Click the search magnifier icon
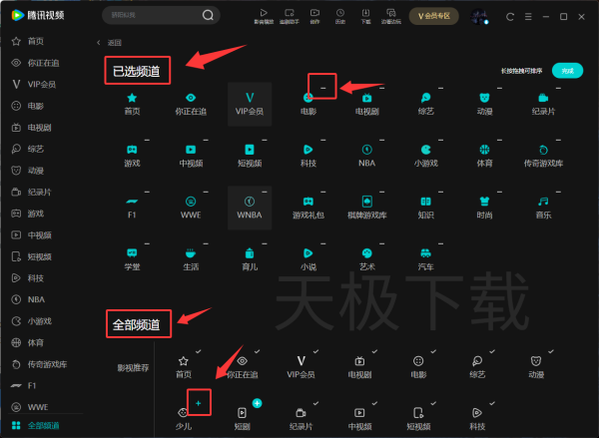 (209, 15)
